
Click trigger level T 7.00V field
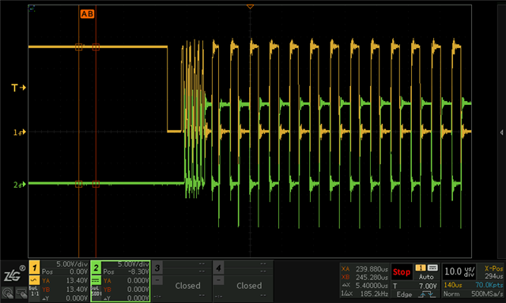[415, 286]
